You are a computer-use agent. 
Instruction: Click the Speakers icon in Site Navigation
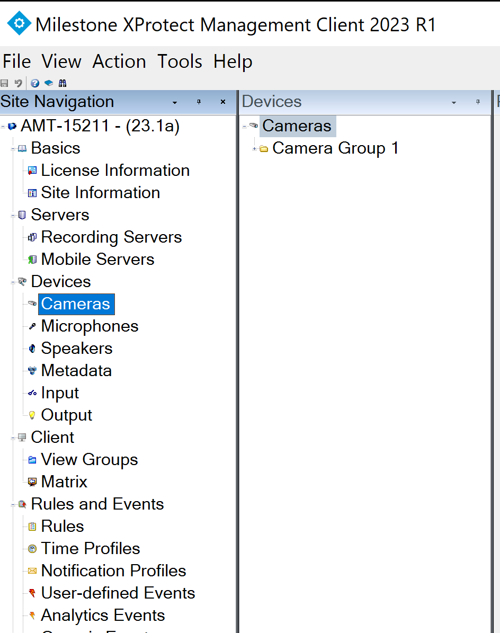pyautogui.click(x=33, y=349)
